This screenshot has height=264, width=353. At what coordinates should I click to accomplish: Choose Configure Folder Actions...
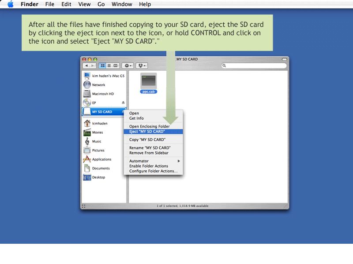[153, 171]
